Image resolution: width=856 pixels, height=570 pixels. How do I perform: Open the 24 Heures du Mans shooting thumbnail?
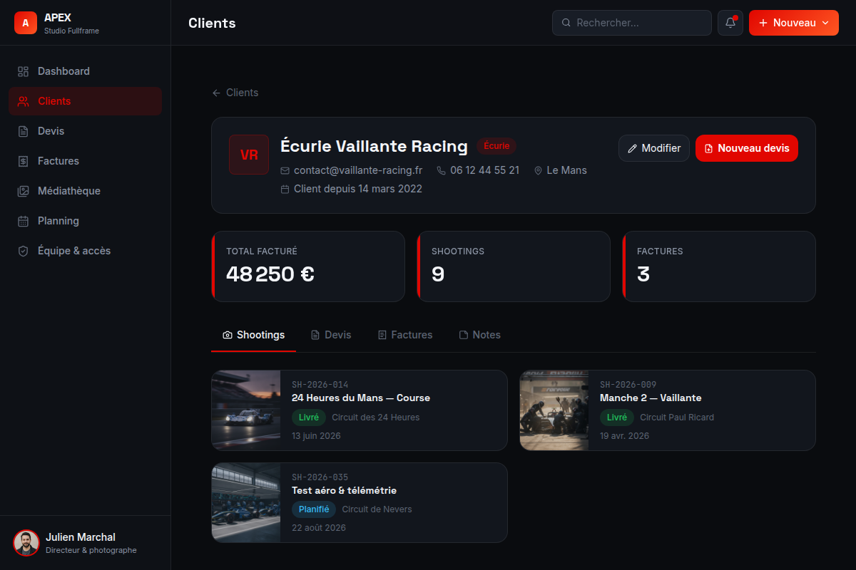pos(246,410)
